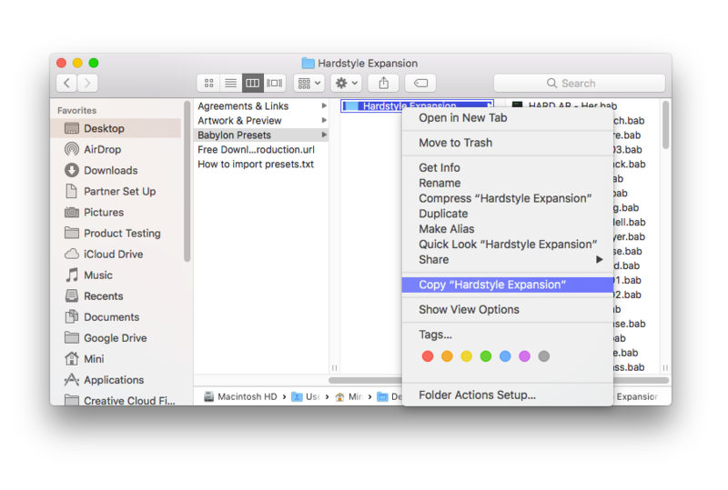Click Get Info in context menu

[x=440, y=167]
